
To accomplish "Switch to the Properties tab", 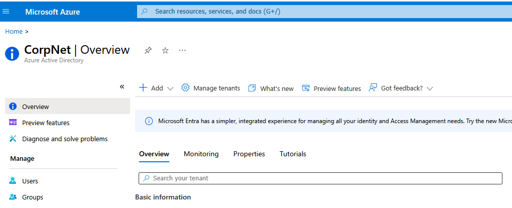I will [x=249, y=154].
